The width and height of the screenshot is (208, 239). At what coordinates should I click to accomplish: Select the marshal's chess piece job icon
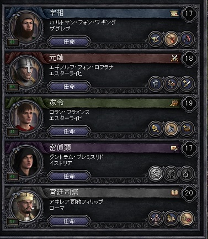156,84
